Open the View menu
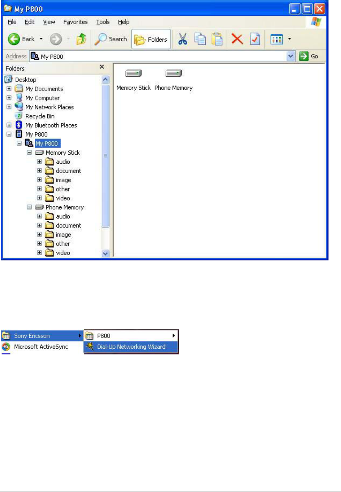 coord(49,22)
